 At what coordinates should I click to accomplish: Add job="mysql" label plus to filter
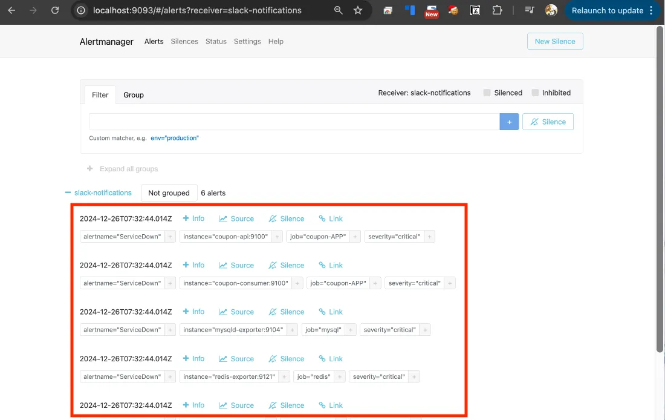tap(350, 330)
